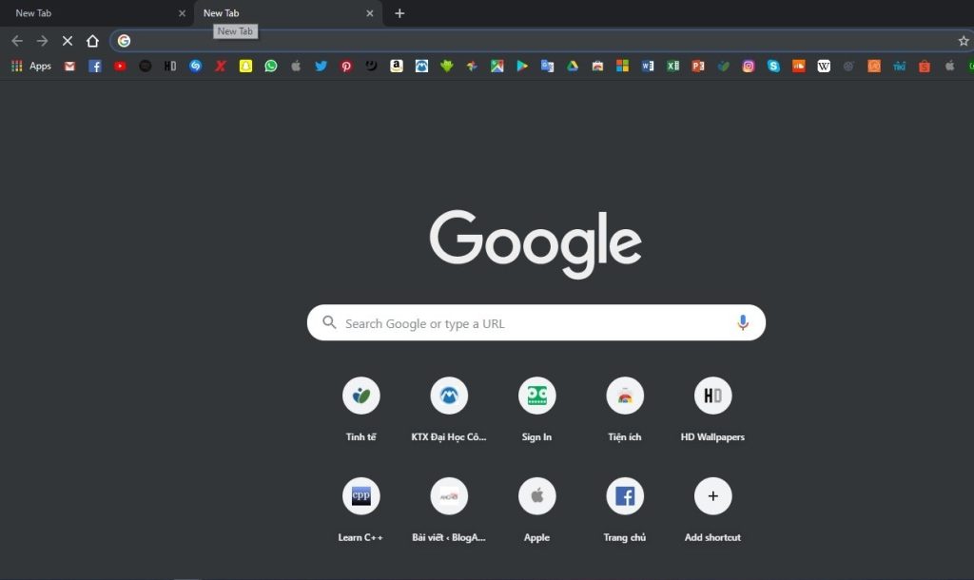Screen dimensions: 974x580
Task: Open the Google Play bookmark icon
Action: [522, 66]
